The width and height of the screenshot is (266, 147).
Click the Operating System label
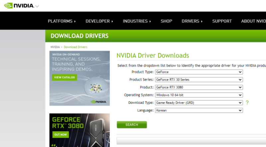coord(139,95)
